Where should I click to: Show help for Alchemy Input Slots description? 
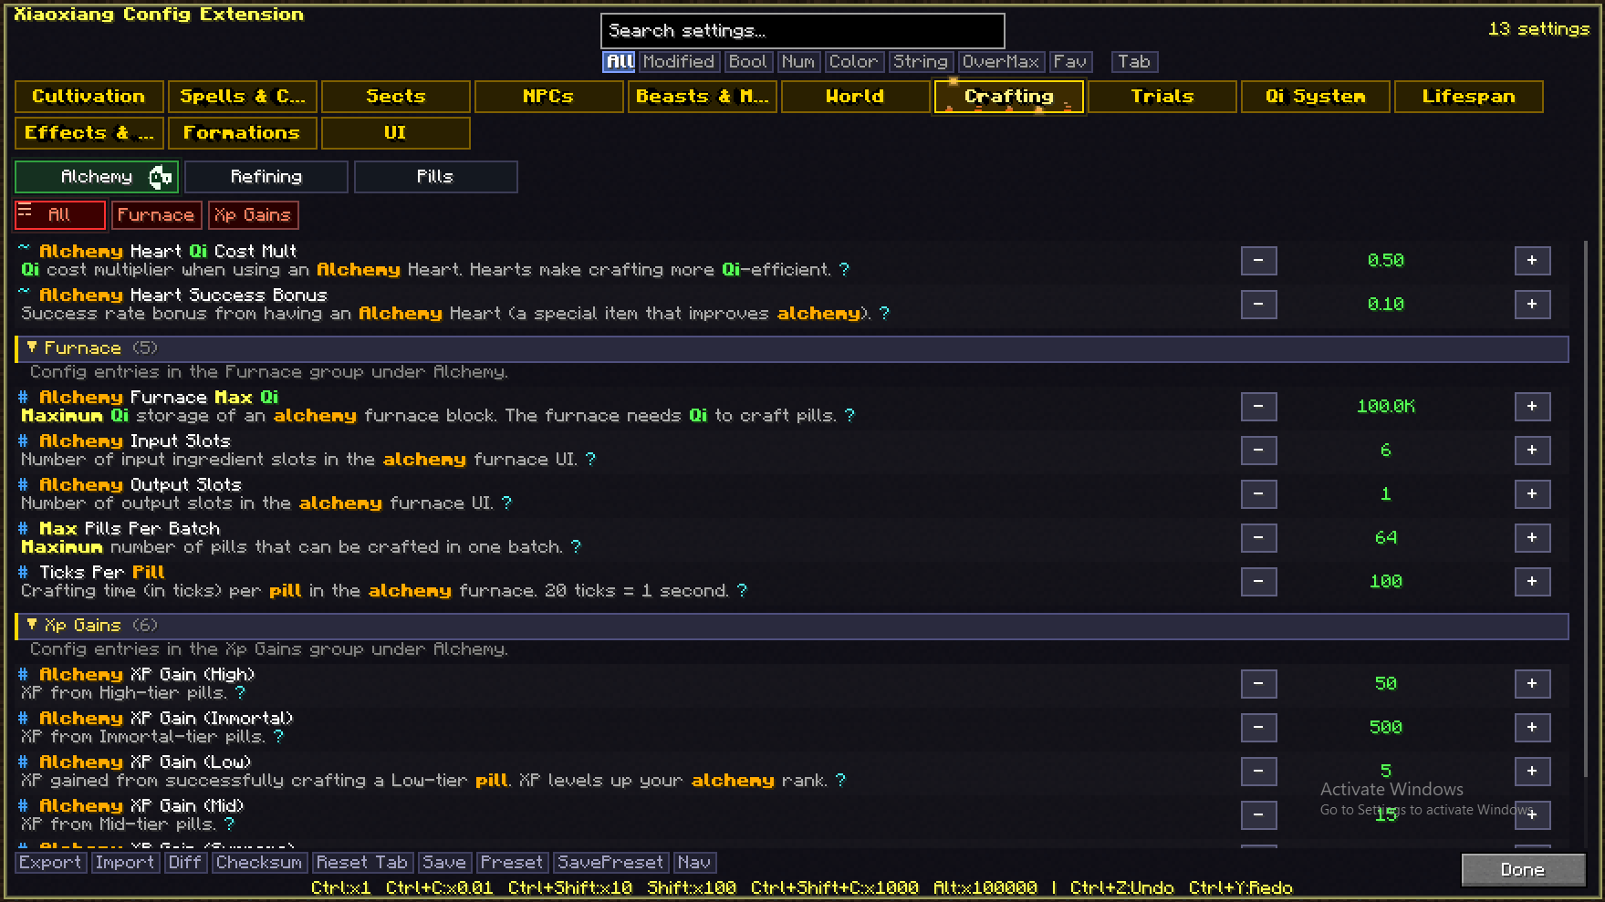coord(590,460)
